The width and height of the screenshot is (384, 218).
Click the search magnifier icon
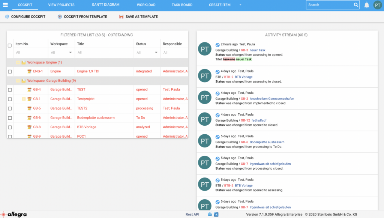pos(356,5)
